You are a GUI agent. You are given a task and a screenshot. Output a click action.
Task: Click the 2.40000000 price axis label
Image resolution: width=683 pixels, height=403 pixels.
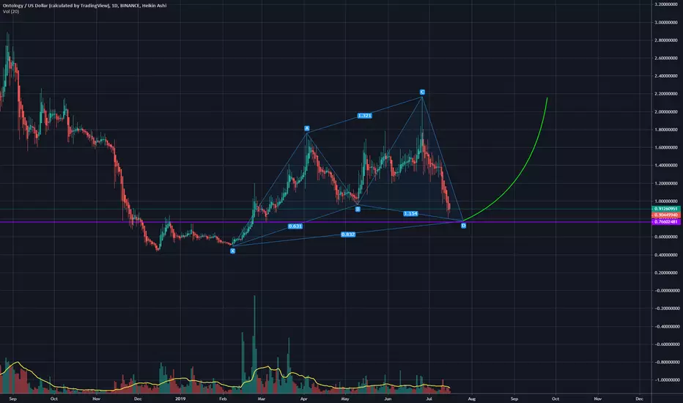pyautogui.click(x=666, y=75)
